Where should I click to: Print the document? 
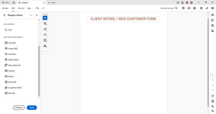tap(194, 8)
